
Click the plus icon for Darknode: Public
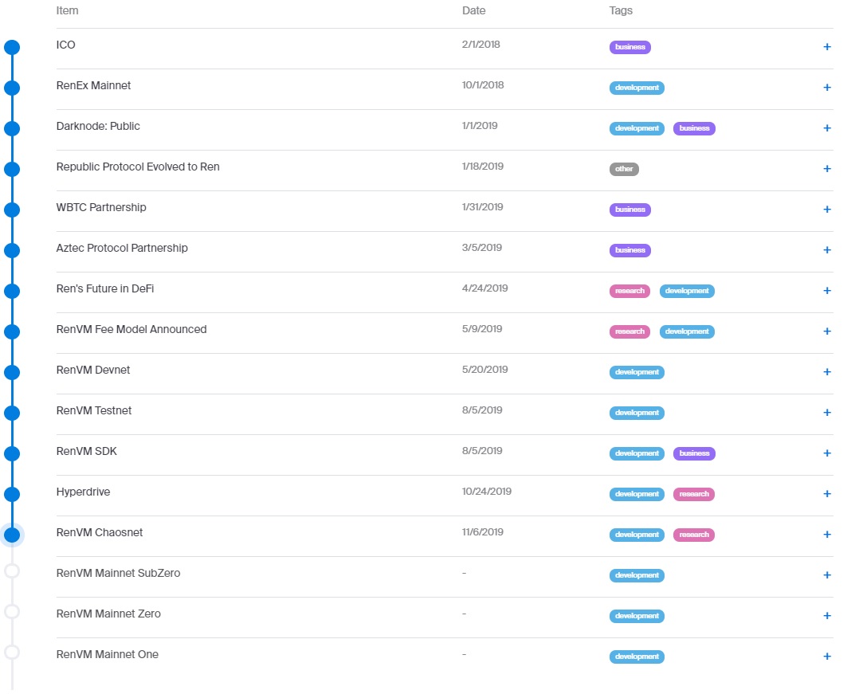click(x=826, y=128)
